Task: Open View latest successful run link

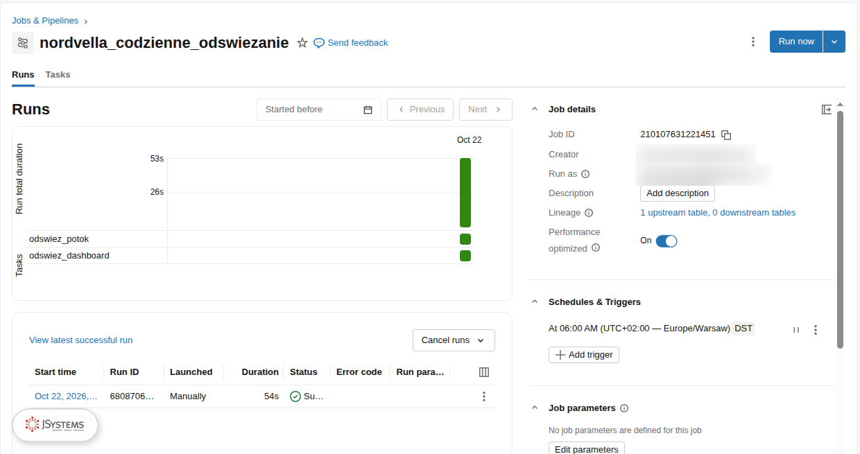Action: click(80, 340)
